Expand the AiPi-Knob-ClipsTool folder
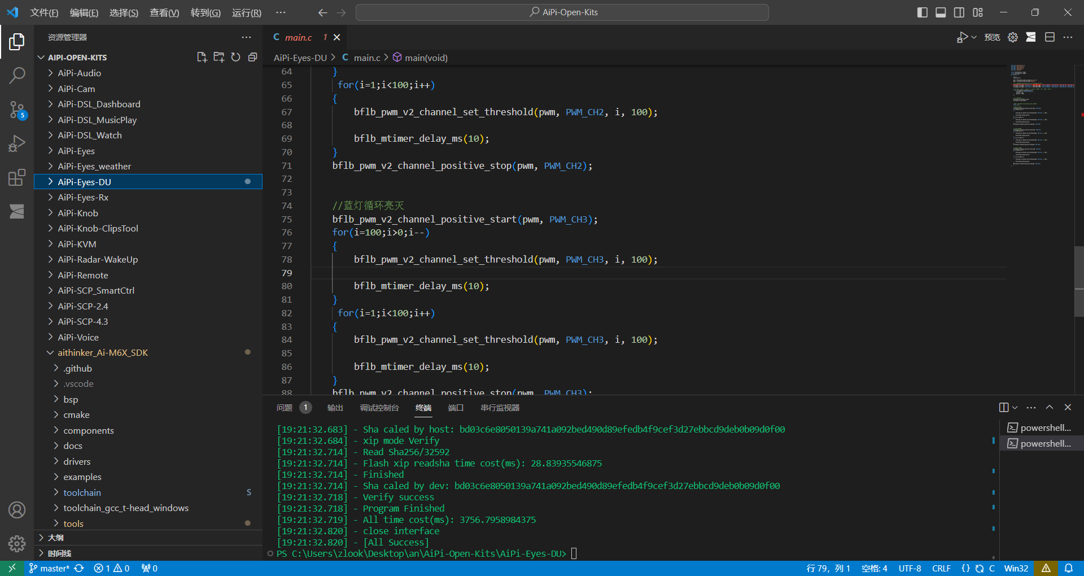Image resolution: width=1084 pixels, height=576 pixels. coord(148,228)
